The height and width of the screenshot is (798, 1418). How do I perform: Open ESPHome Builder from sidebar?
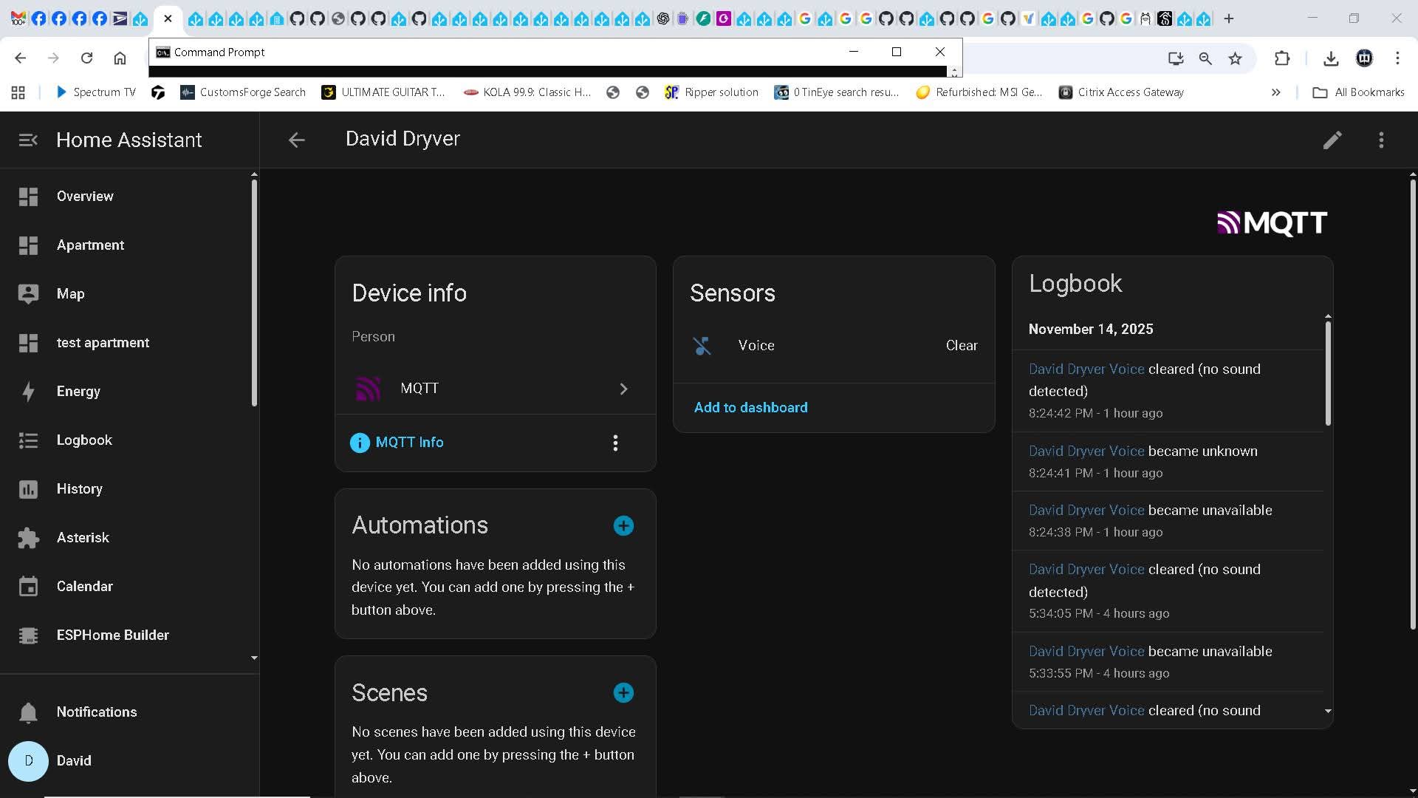pyautogui.click(x=112, y=635)
